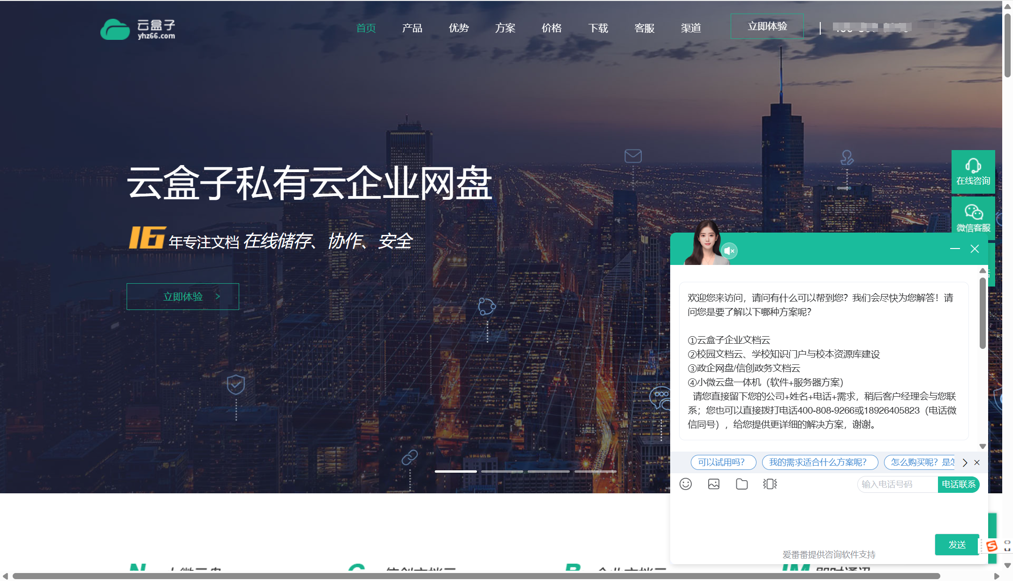Image resolution: width=1013 pixels, height=581 pixels.
Task: Click the phone number input field
Action: click(896, 484)
